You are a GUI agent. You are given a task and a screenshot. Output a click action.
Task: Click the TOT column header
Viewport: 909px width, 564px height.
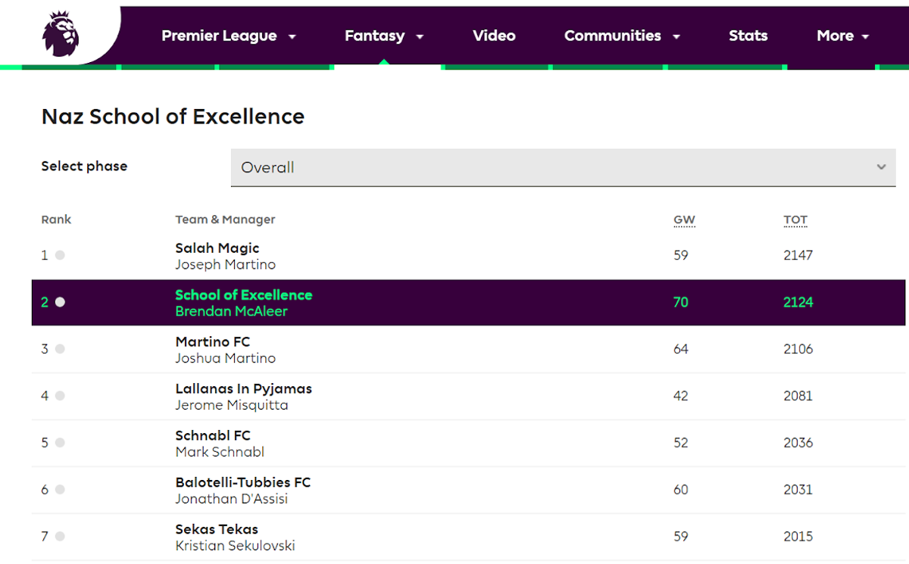point(795,220)
